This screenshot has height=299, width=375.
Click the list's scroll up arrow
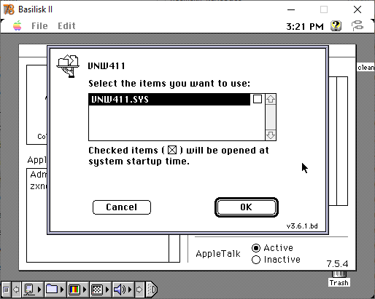point(271,99)
